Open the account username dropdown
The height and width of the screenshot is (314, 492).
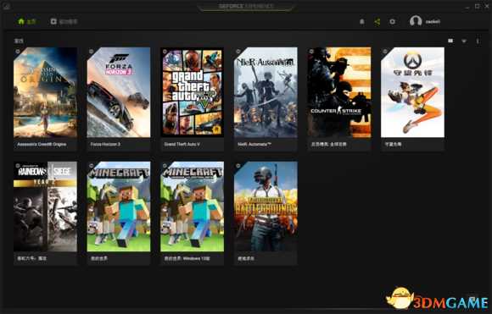click(x=433, y=22)
